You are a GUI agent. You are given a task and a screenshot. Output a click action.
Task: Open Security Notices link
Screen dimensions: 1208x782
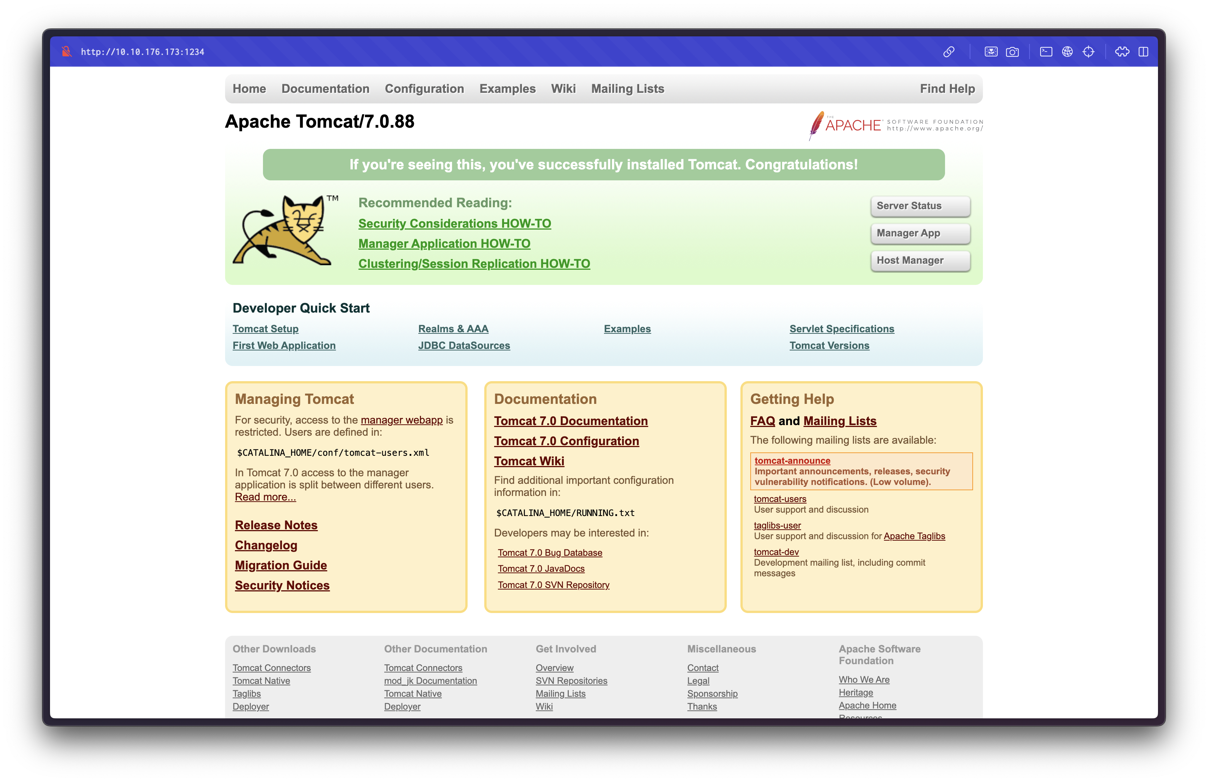coord(282,586)
